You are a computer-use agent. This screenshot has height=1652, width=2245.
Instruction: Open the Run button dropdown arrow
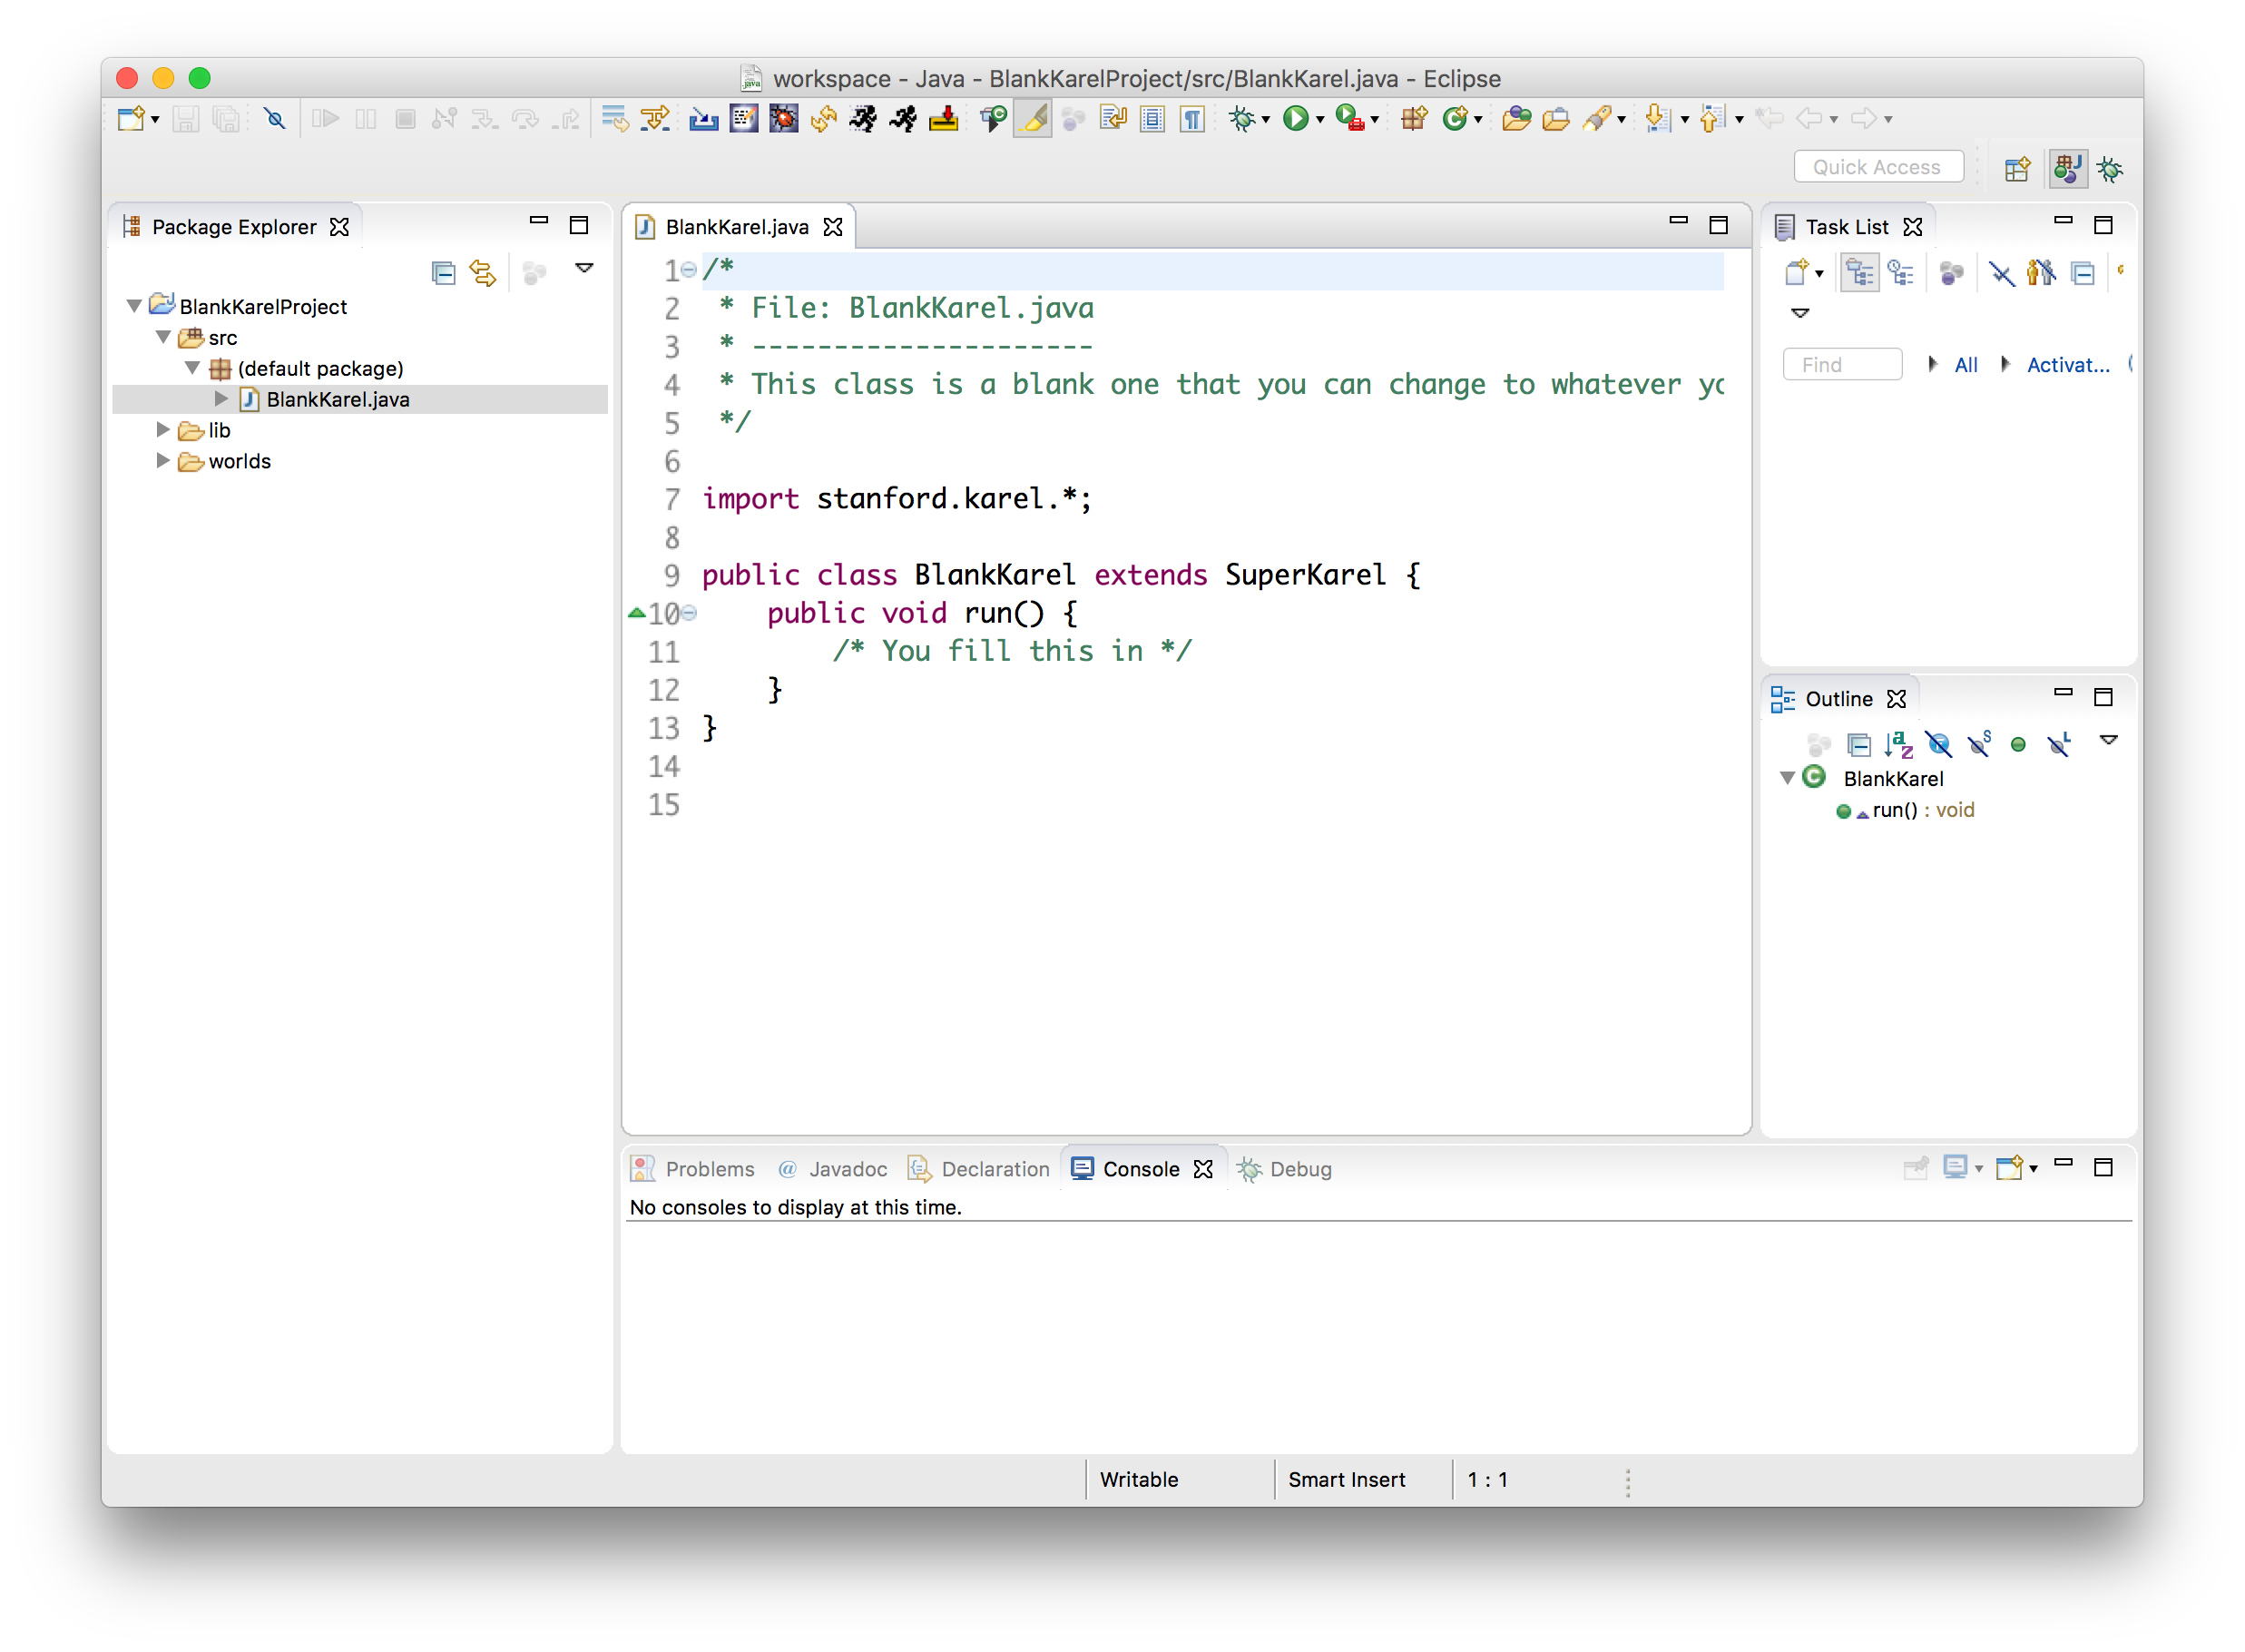pos(1320,120)
